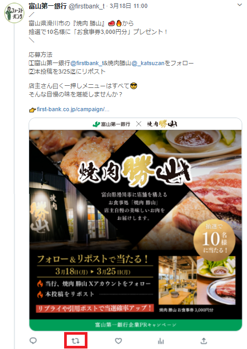Click the 富山第一銀行 account name
This screenshot has height=349, width=247.
tap(48, 6)
